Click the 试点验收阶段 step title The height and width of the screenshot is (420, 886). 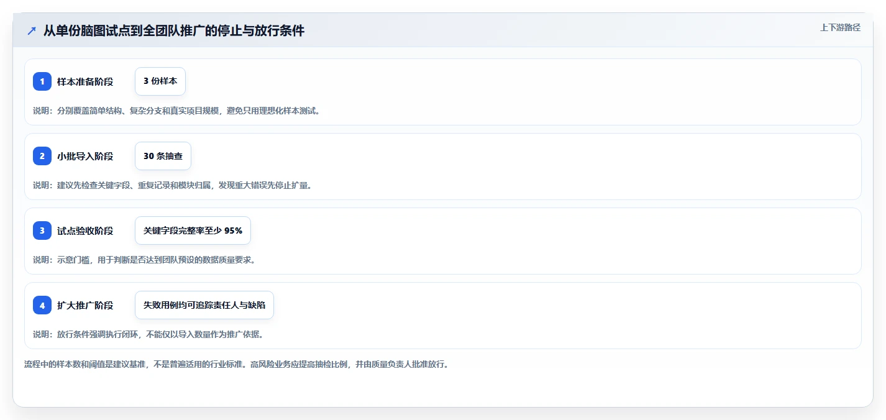pos(85,231)
